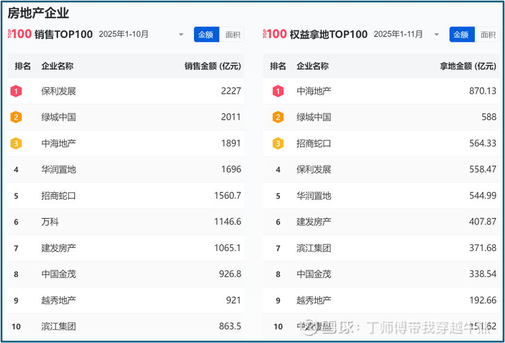
Task: Click the 房地产企业 page title
Action: click(38, 13)
